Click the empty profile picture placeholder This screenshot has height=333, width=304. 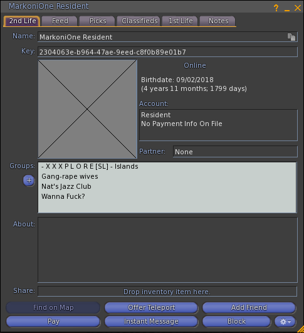click(x=88, y=109)
